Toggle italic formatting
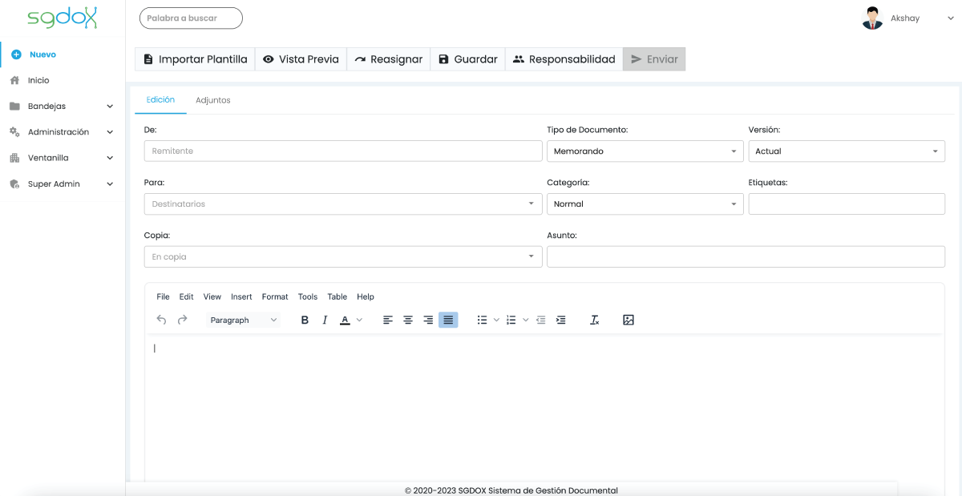Image resolution: width=962 pixels, height=496 pixels. pos(325,320)
